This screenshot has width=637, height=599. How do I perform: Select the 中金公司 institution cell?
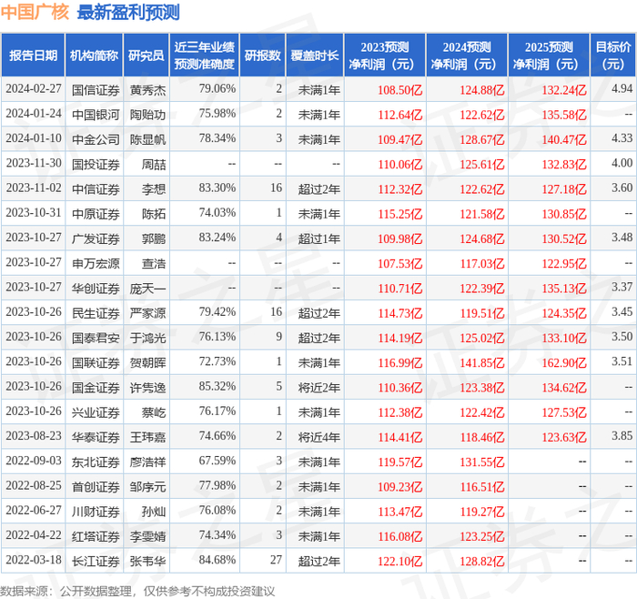coord(96,139)
